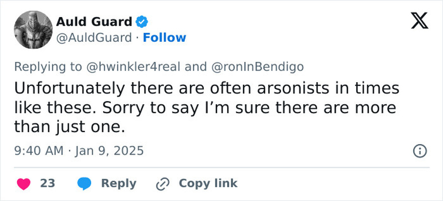This screenshot has width=443, height=201.
Task: Like the tweet with the heart icon
Action: tap(24, 184)
